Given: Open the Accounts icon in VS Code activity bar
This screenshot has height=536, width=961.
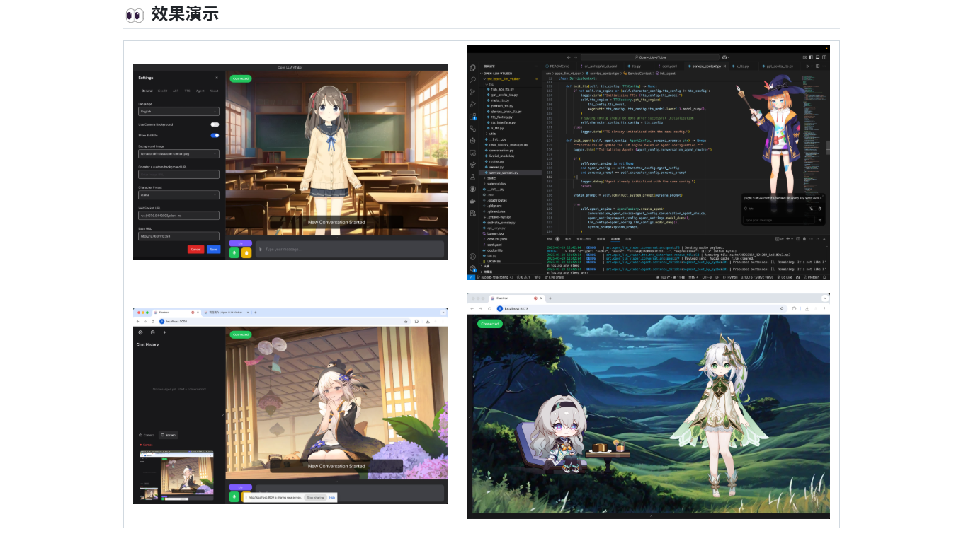Looking at the screenshot, I should point(472,256).
